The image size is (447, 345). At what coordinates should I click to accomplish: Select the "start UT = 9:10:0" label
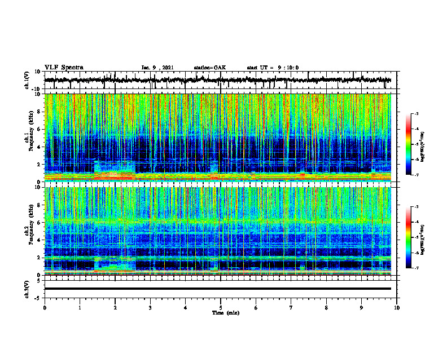click(273, 68)
